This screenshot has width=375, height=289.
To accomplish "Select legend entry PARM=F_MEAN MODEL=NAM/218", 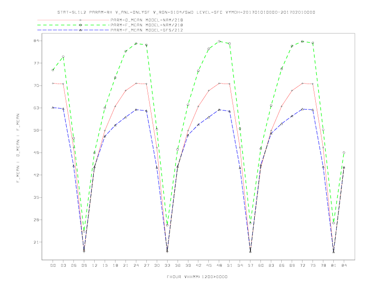I will (147, 25).
